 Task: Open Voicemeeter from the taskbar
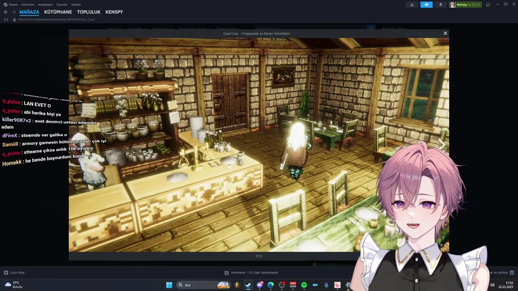(x=293, y=285)
